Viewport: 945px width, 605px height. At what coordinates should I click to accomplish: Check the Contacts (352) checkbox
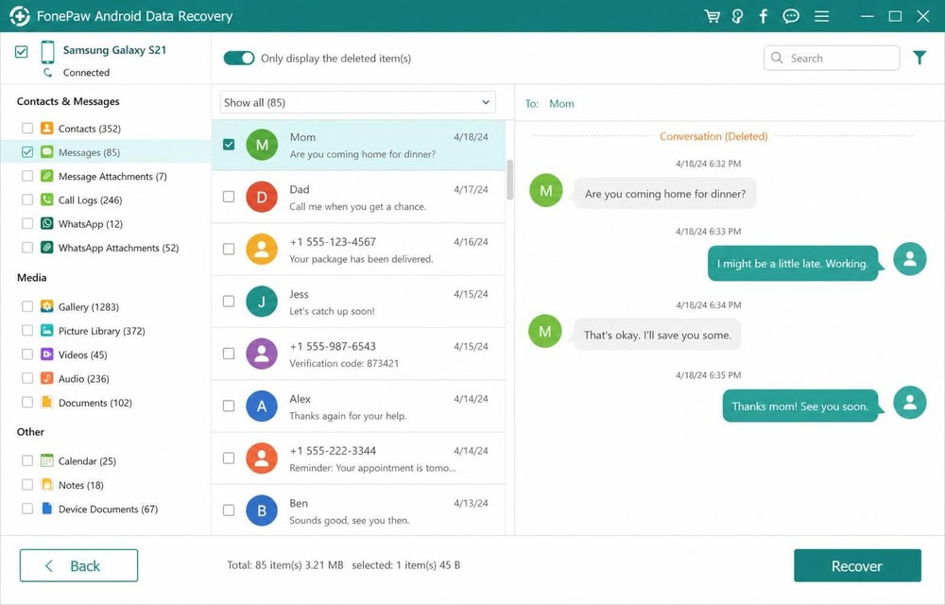27,128
